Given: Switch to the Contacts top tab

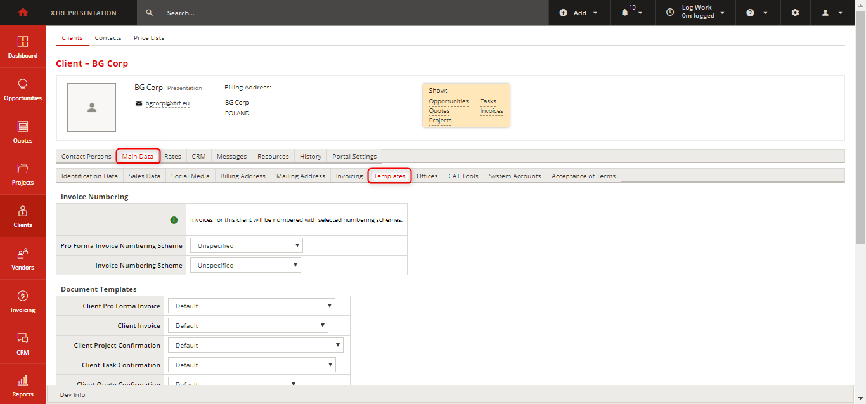Looking at the screenshot, I should click(108, 38).
